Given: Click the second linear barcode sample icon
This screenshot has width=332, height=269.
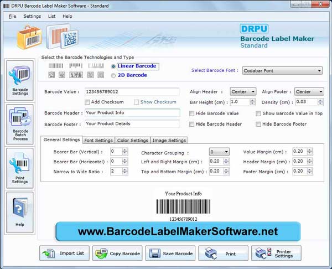Looking at the screenshot, I should pos(76,66).
